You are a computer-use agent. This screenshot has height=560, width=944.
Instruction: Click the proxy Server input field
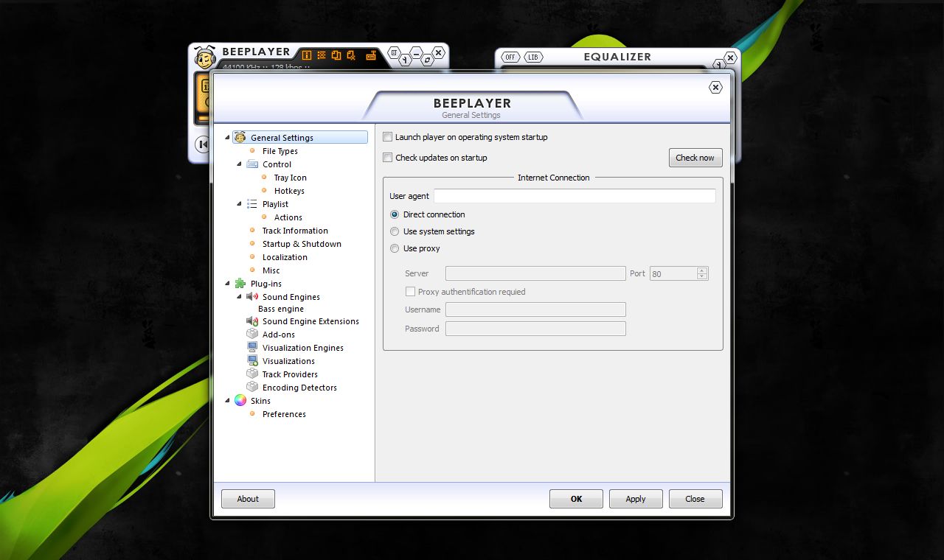[x=535, y=273]
